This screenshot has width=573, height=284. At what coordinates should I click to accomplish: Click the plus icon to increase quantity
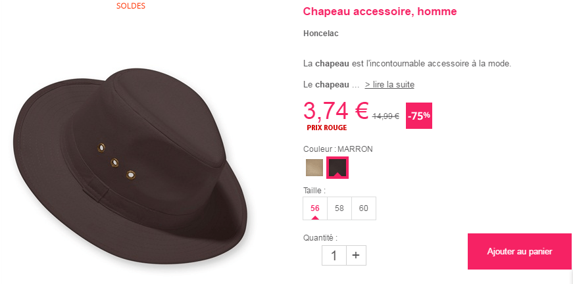point(356,255)
